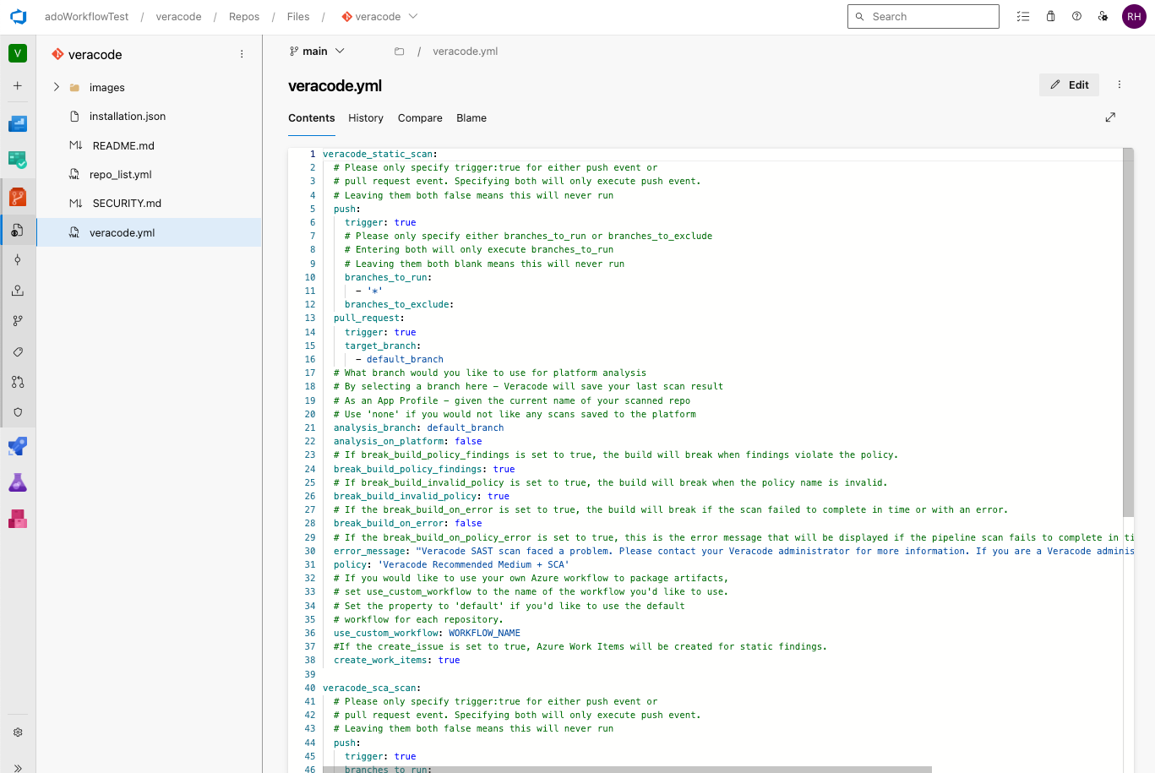Click the 'use_custom_workflow: WORKFLOW_NAME' line
Image resolution: width=1155 pixels, height=773 pixels.
point(427,633)
